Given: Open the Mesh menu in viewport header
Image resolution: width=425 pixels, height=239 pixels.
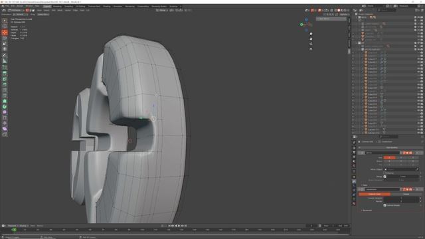Looking at the screenshot, I should [60, 11].
